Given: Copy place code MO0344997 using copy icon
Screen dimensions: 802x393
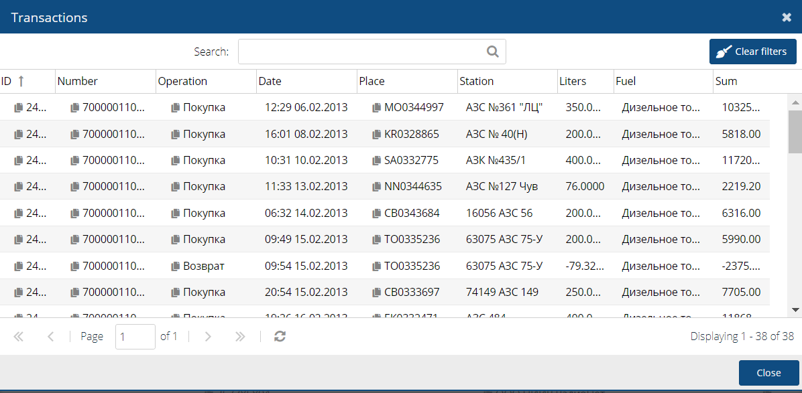Looking at the screenshot, I should click(377, 108).
